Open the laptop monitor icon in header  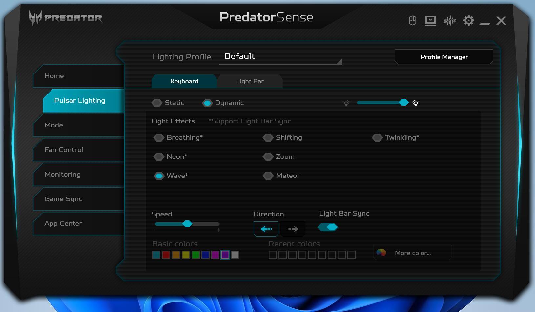(430, 21)
